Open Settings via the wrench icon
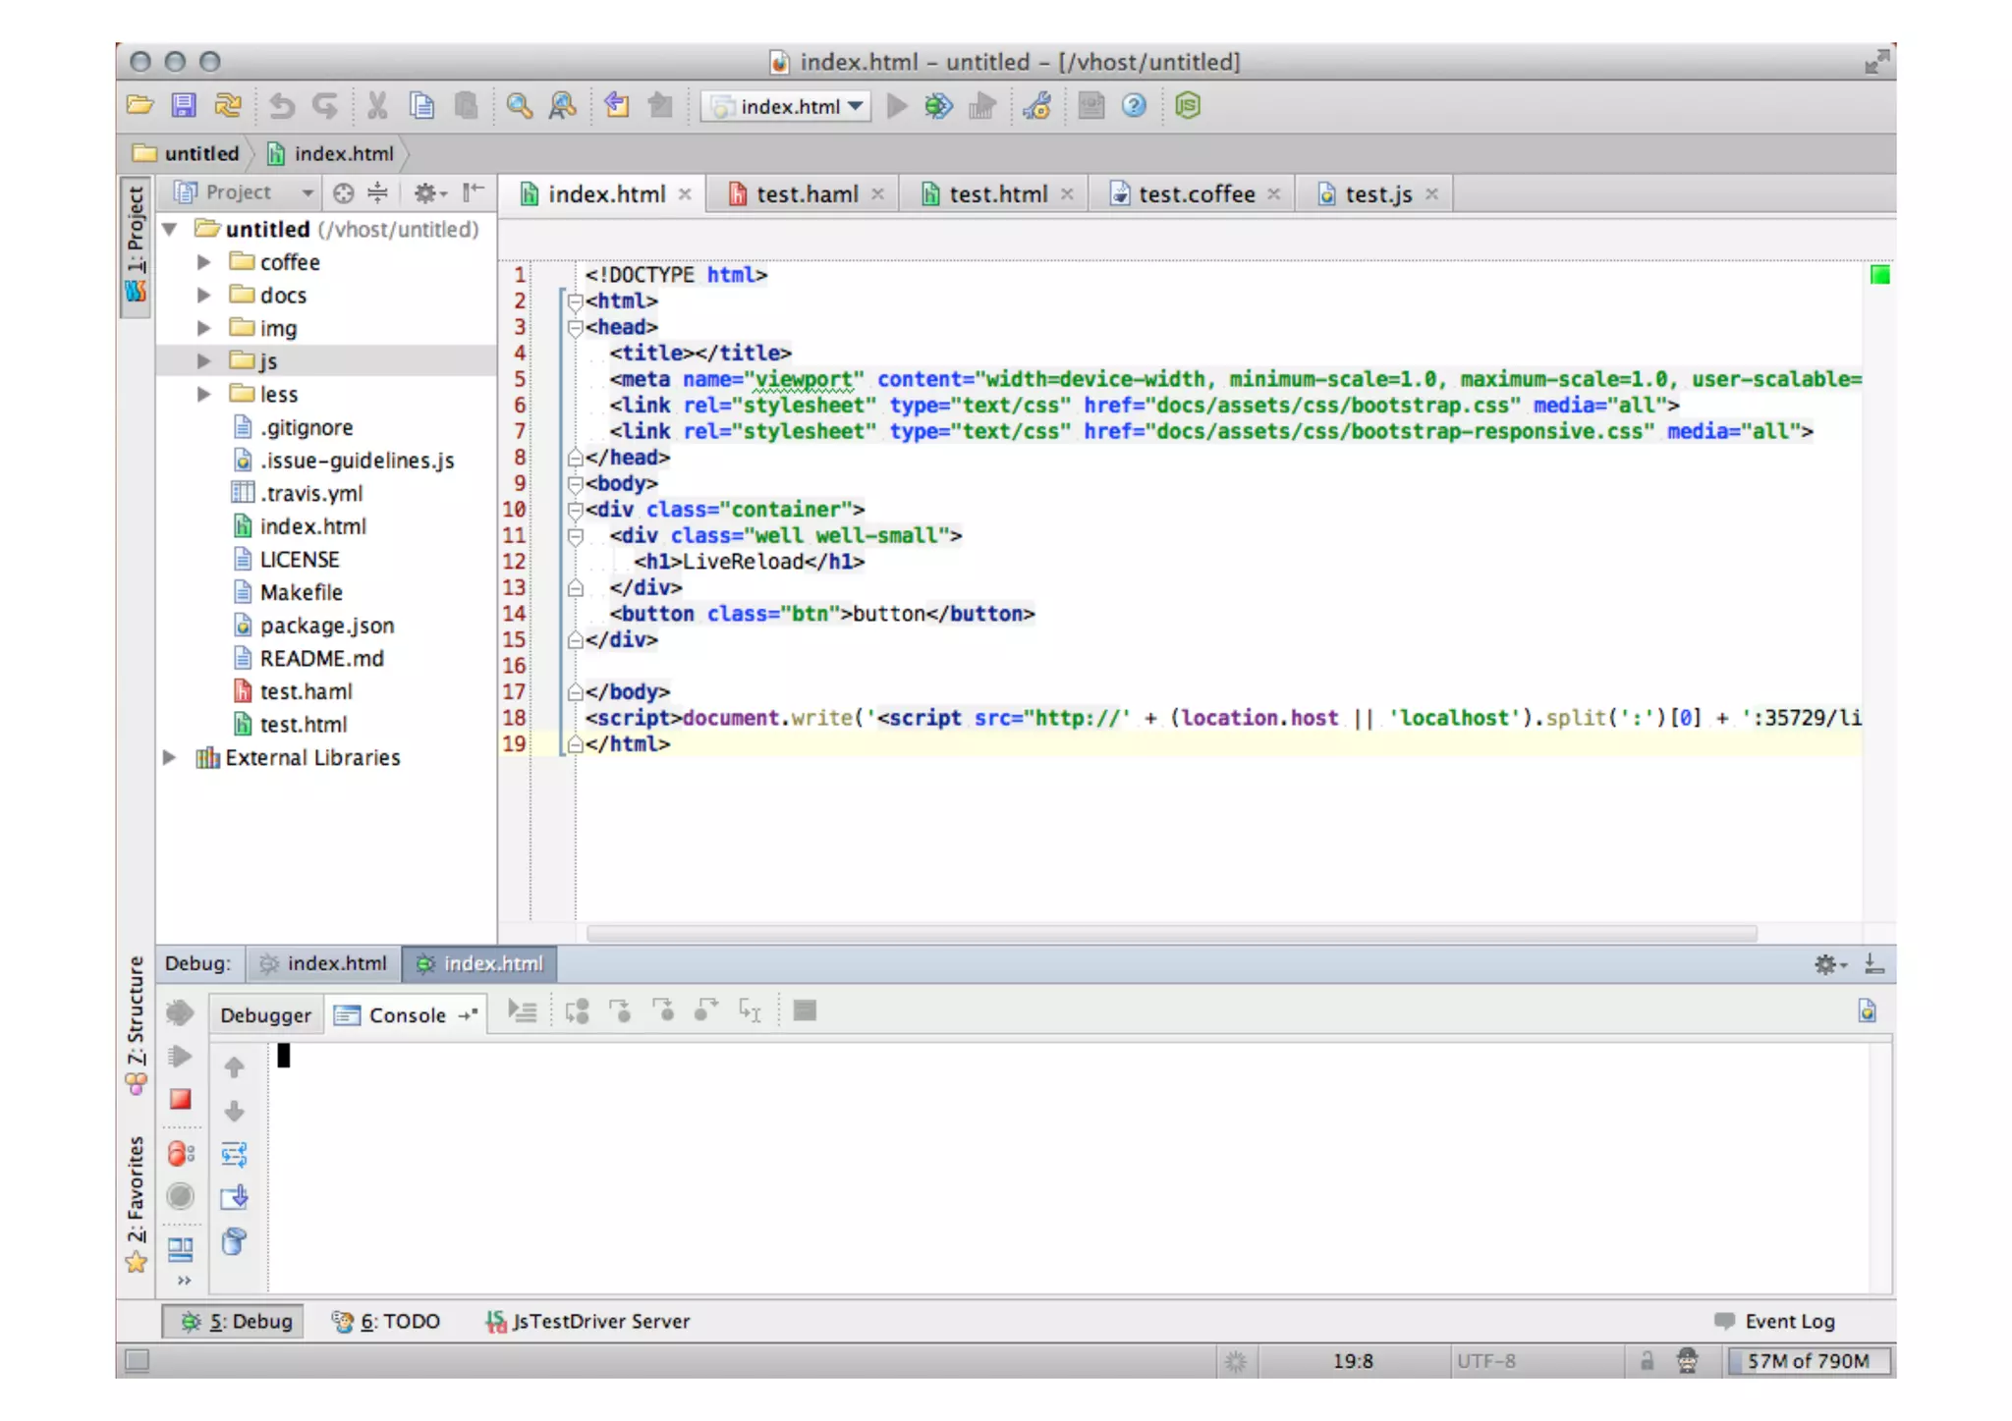This screenshot has height=1421, width=2012. (1037, 105)
